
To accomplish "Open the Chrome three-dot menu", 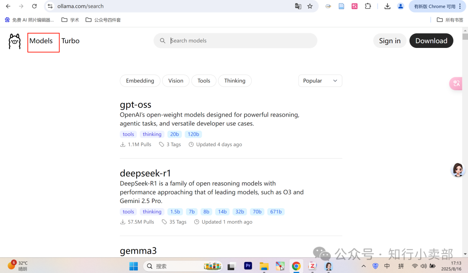I will (x=460, y=6).
